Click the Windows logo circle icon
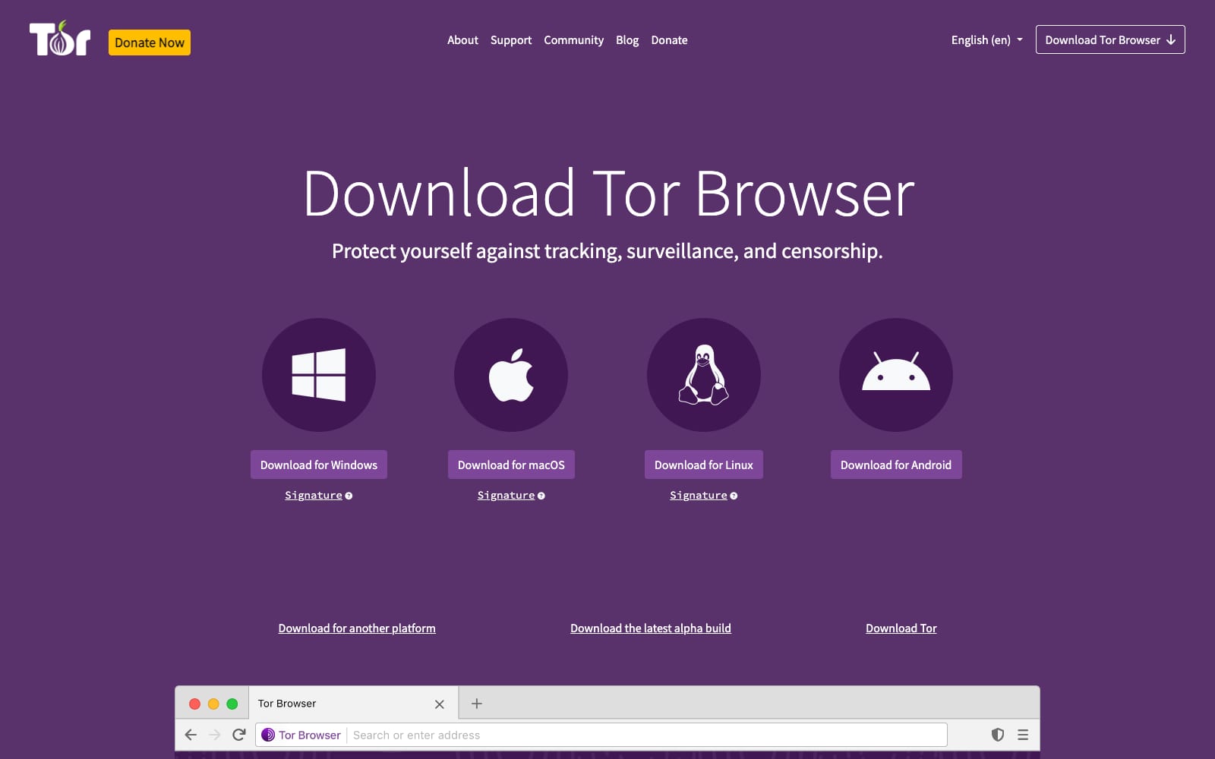The height and width of the screenshot is (759, 1215). coord(319,375)
